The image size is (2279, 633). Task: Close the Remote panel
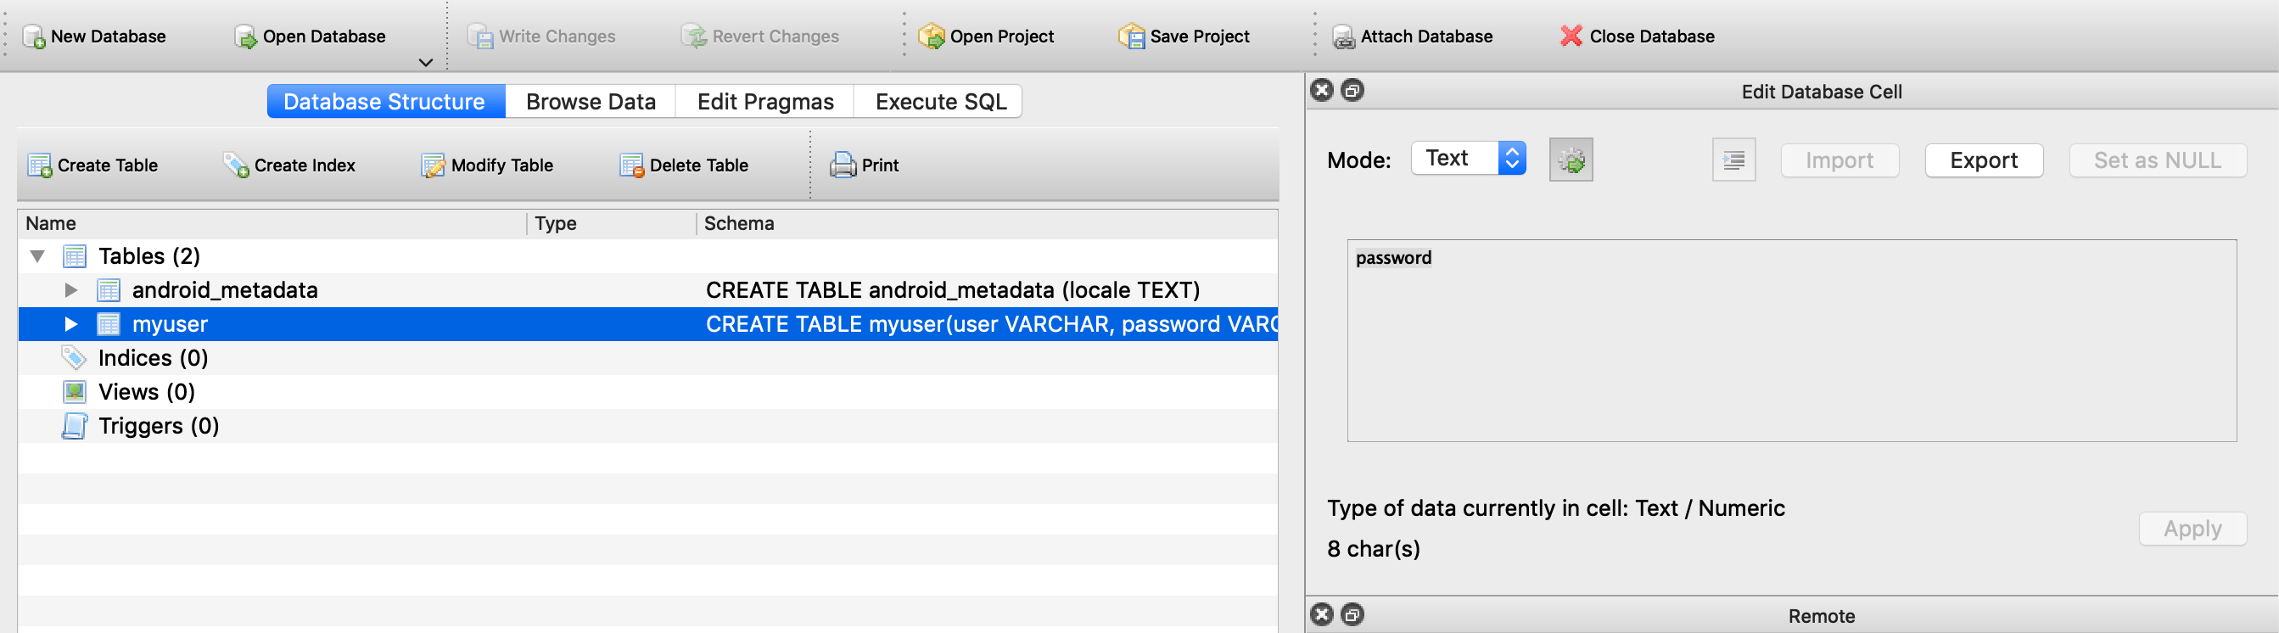1322,614
